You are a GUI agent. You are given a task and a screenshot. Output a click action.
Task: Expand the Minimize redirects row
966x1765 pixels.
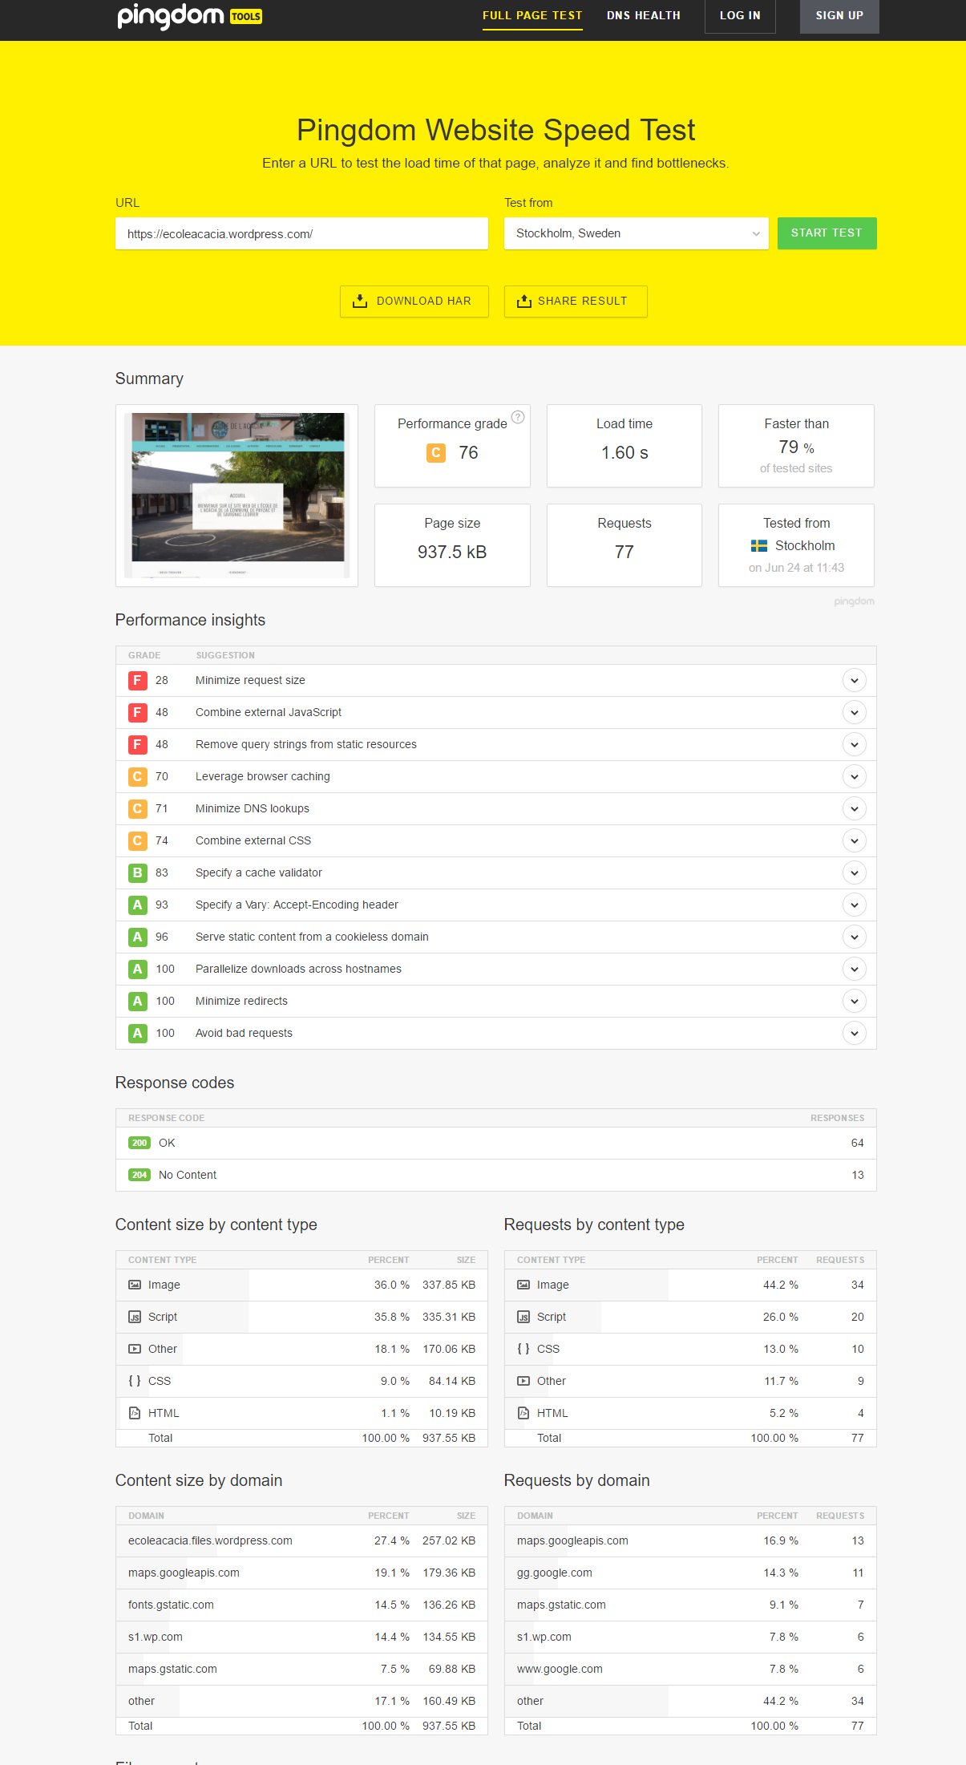pyautogui.click(x=855, y=1001)
